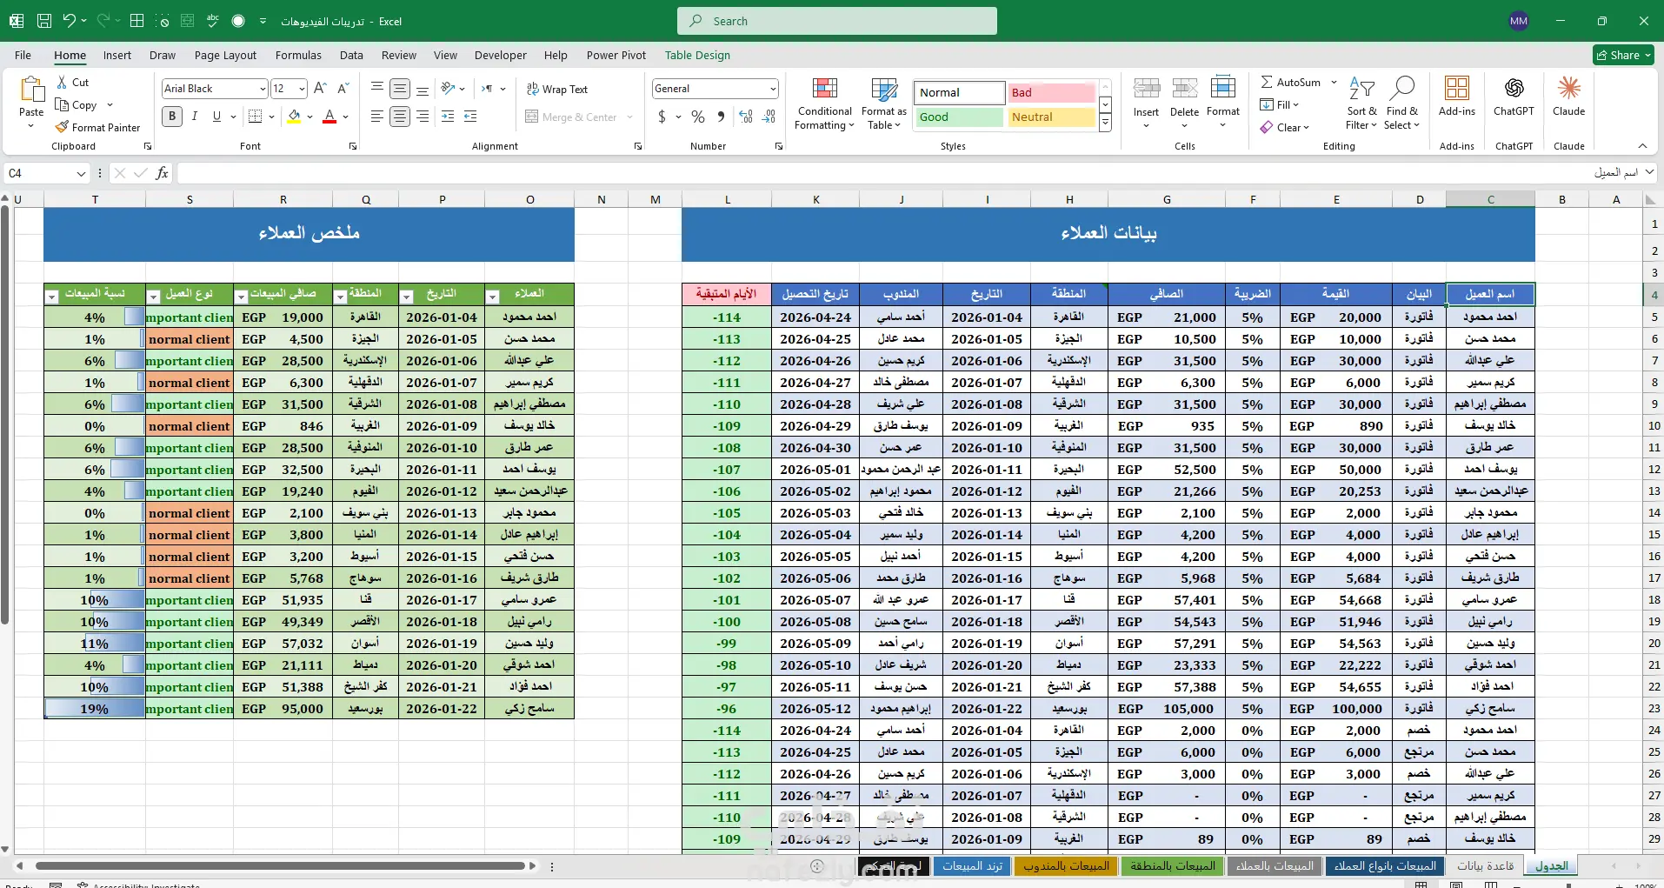Open filter dropdown for العملاء column
The height and width of the screenshot is (888, 1664).
click(x=493, y=297)
